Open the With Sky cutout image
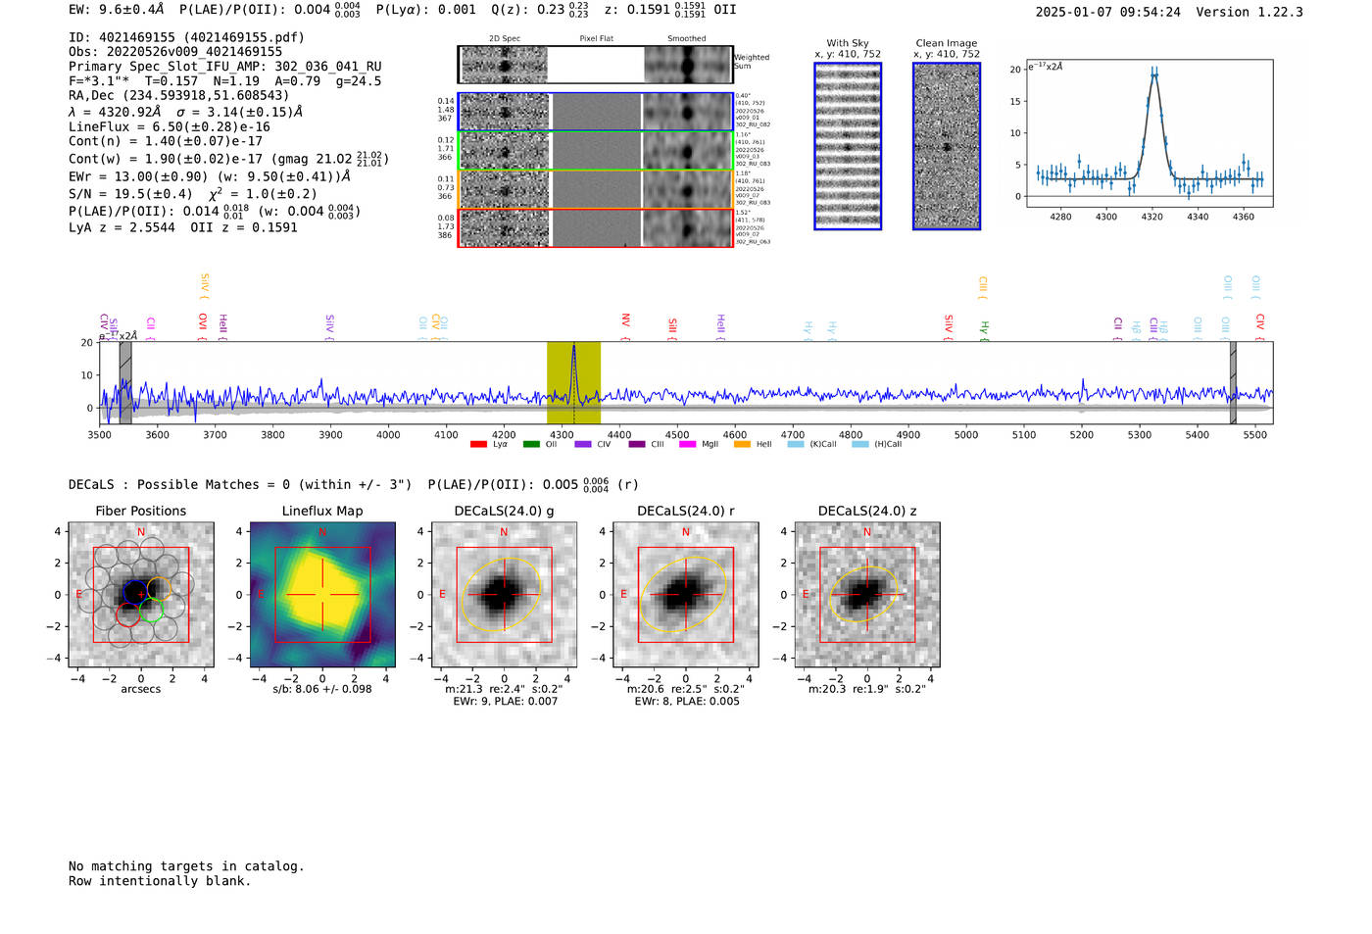Image resolution: width=1372 pixels, height=934 pixels. (x=848, y=146)
